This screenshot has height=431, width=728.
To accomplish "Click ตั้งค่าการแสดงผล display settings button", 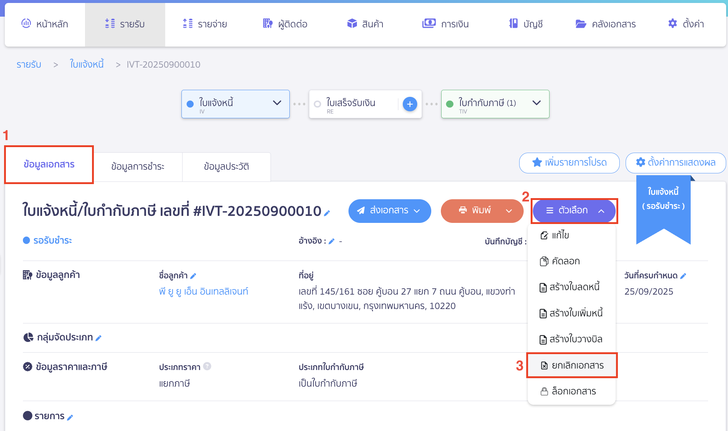I will [676, 163].
